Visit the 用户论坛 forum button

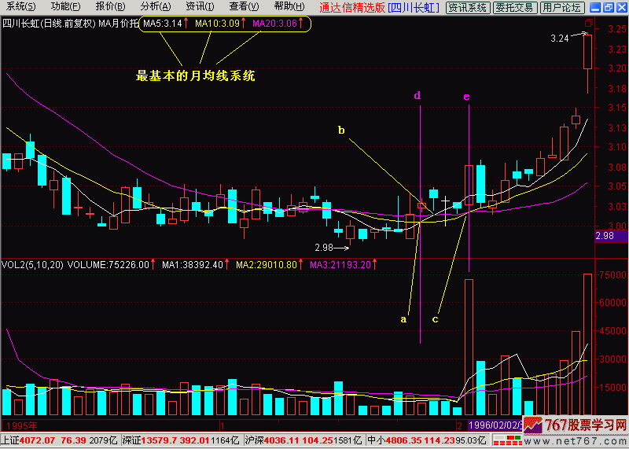click(563, 7)
